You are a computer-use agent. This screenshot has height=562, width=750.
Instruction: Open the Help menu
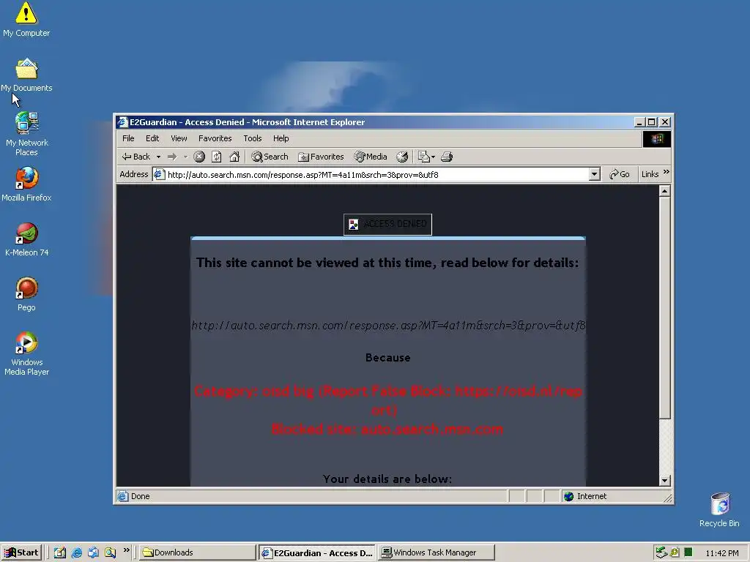(281, 138)
